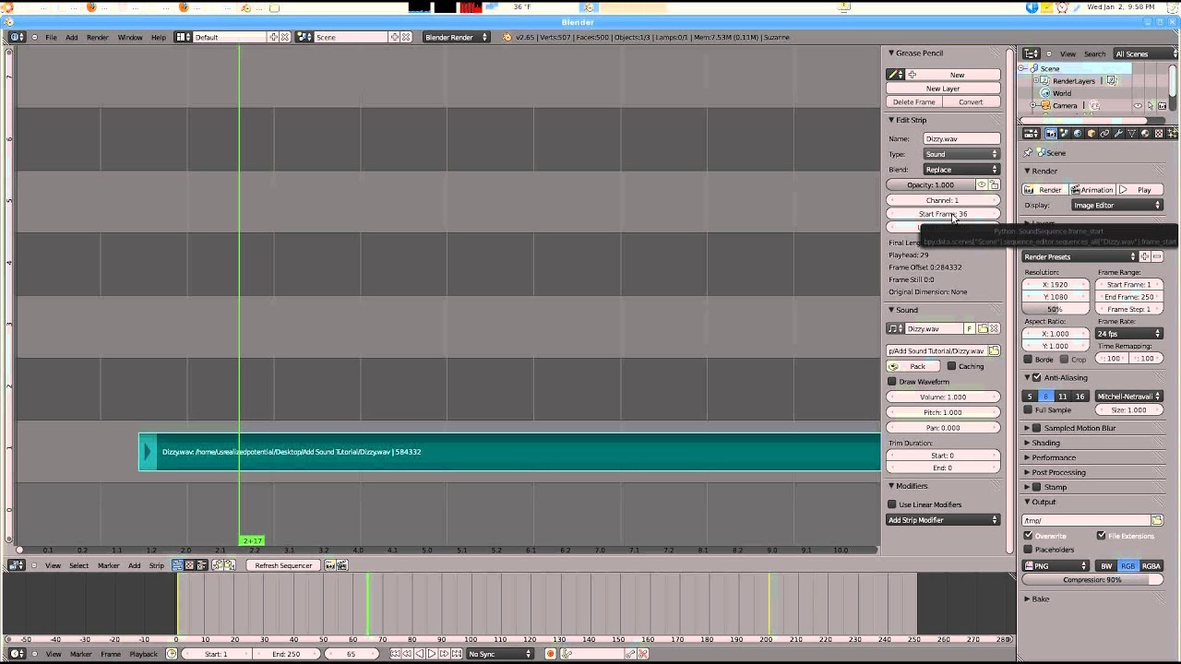Screen dimensions: 1181x664
Task: Jump to last frame in timeline
Action: [x=456, y=654]
